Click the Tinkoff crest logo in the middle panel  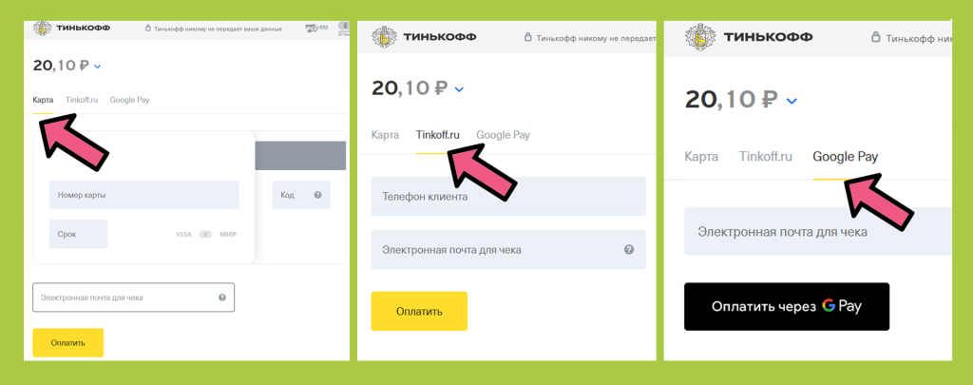coord(384,37)
